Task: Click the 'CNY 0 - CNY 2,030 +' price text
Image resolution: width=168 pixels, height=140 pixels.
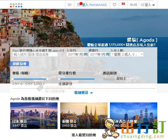Action: click(29, 84)
